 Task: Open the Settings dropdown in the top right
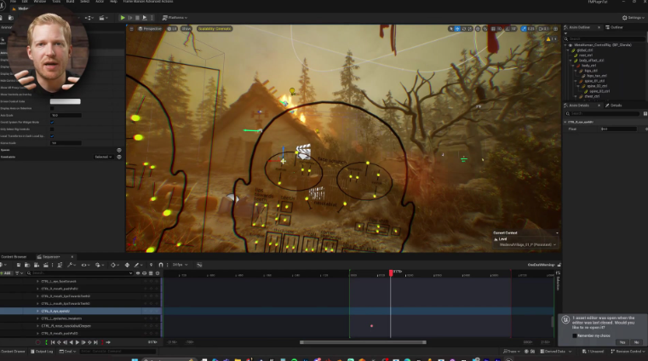coord(634,18)
